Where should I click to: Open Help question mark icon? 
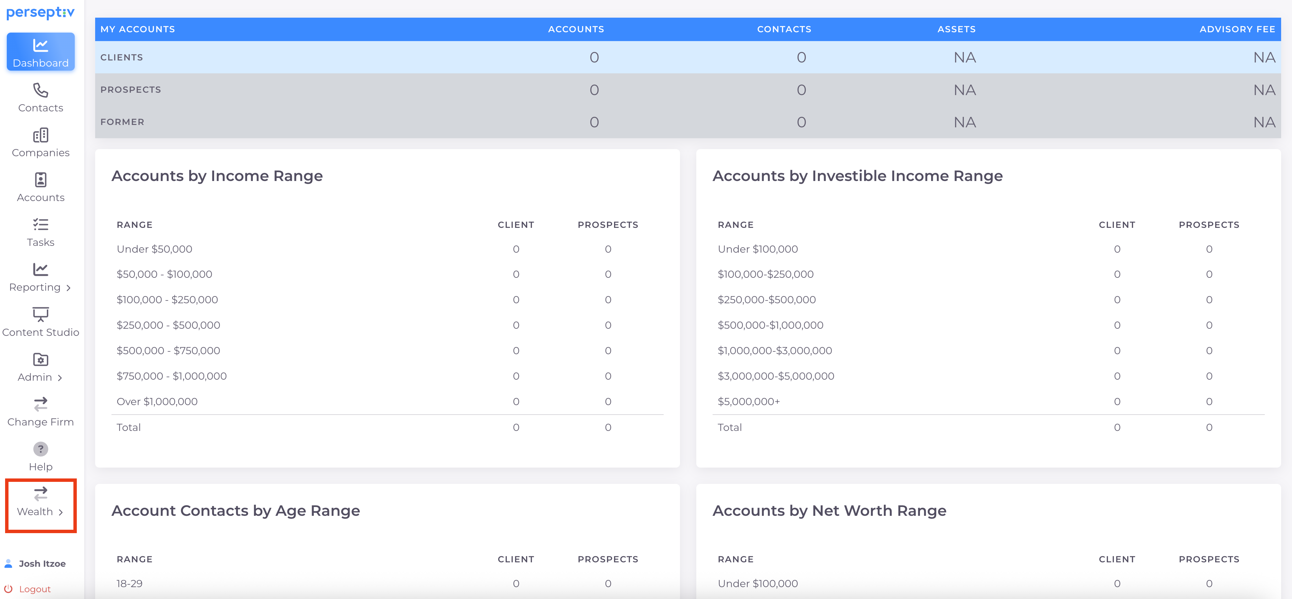point(41,449)
